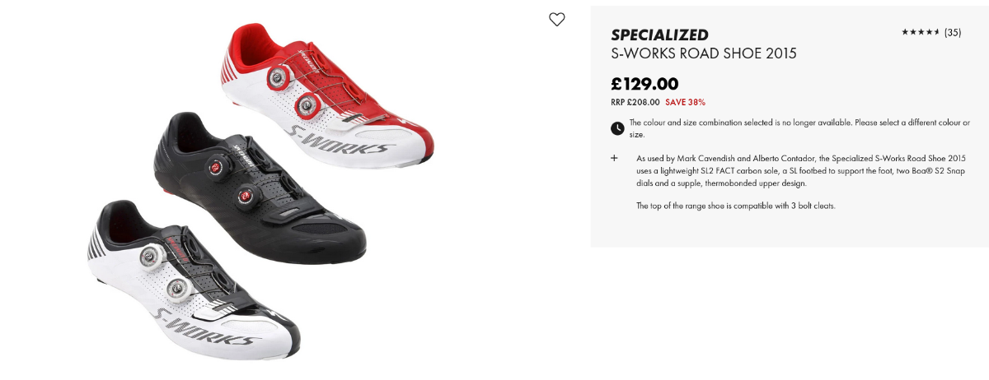Click the Mark Cavendish description paragraph

(x=800, y=170)
